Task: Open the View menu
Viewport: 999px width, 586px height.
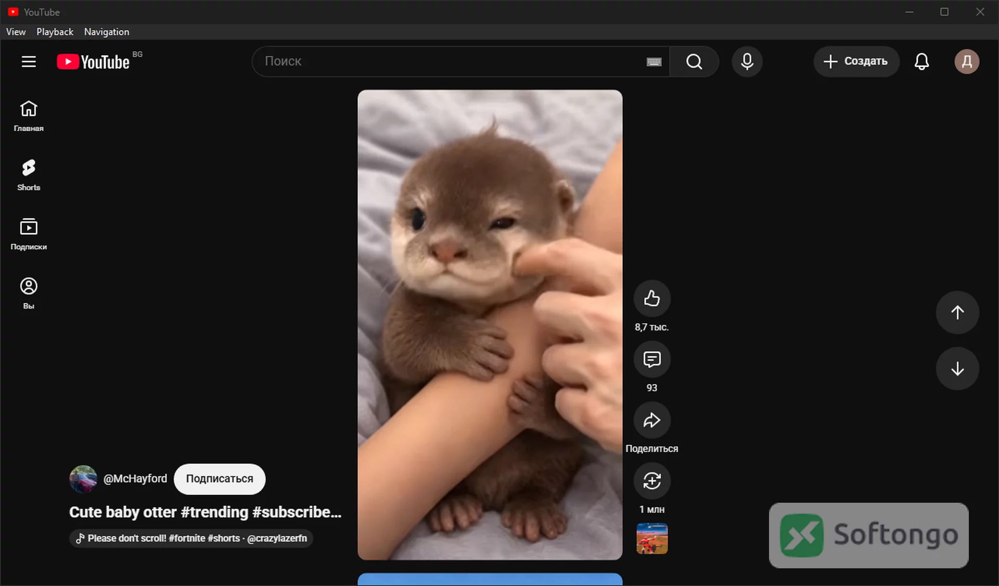Action: 16,32
